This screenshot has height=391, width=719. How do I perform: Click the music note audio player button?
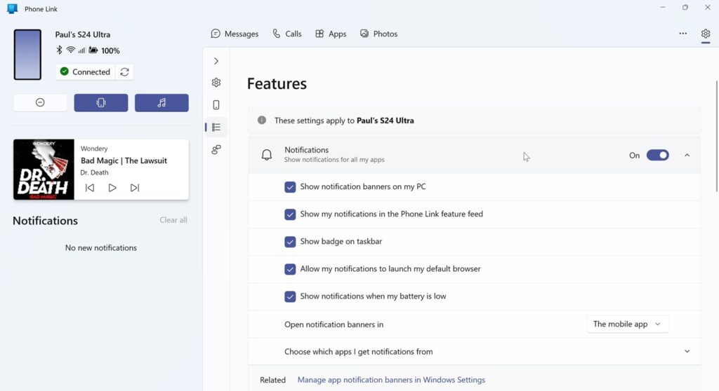point(161,102)
